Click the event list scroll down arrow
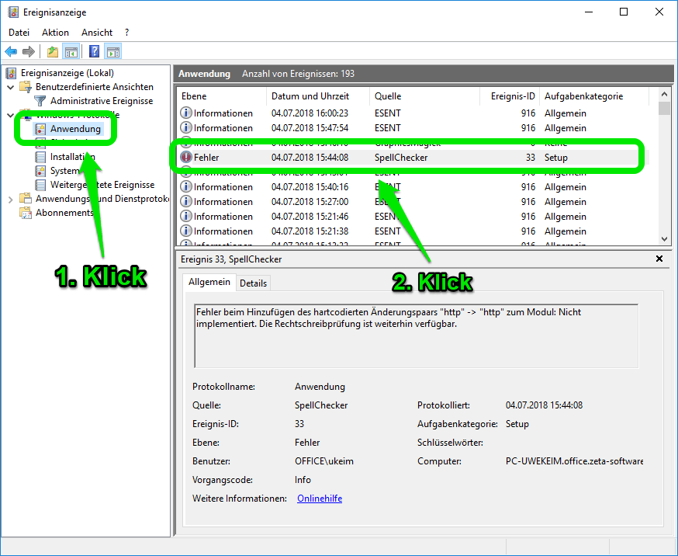The height and width of the screenshot is (556, 678). [664, 239]
